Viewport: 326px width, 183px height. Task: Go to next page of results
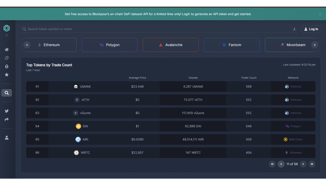(x=303, y=164)
